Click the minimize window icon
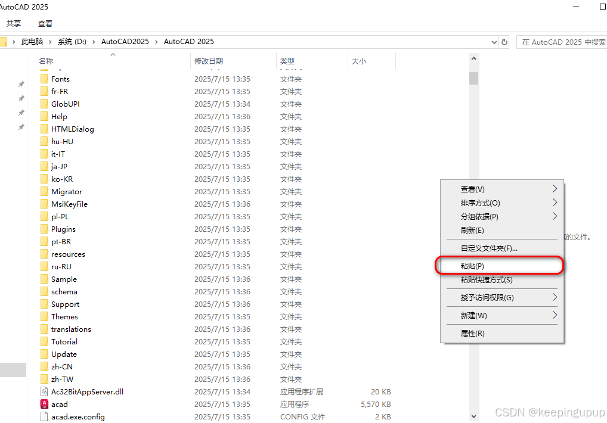The image size is (607, 423). click(576, 7)
